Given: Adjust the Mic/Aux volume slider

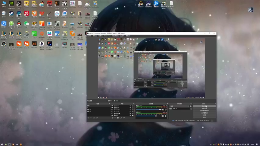Looking at the screenshot, I should point(149,110).
